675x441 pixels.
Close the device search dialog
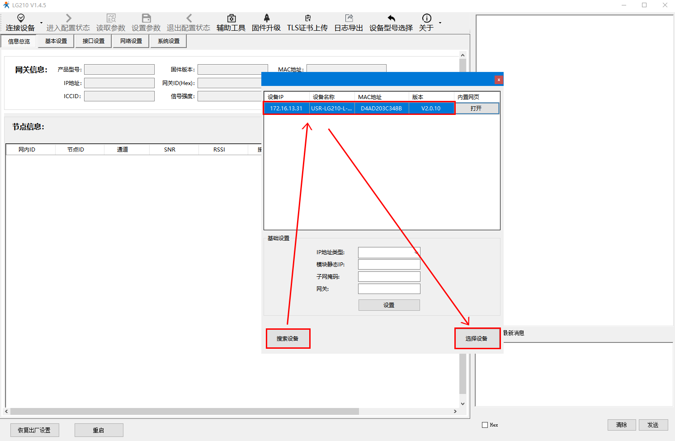(498, 80)
